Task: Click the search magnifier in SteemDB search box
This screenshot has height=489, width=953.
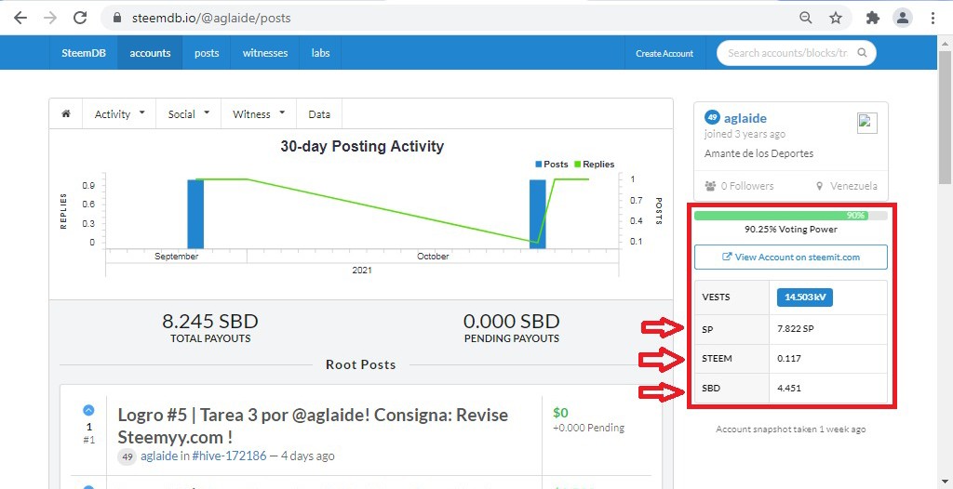Action: tap(862, 53)
